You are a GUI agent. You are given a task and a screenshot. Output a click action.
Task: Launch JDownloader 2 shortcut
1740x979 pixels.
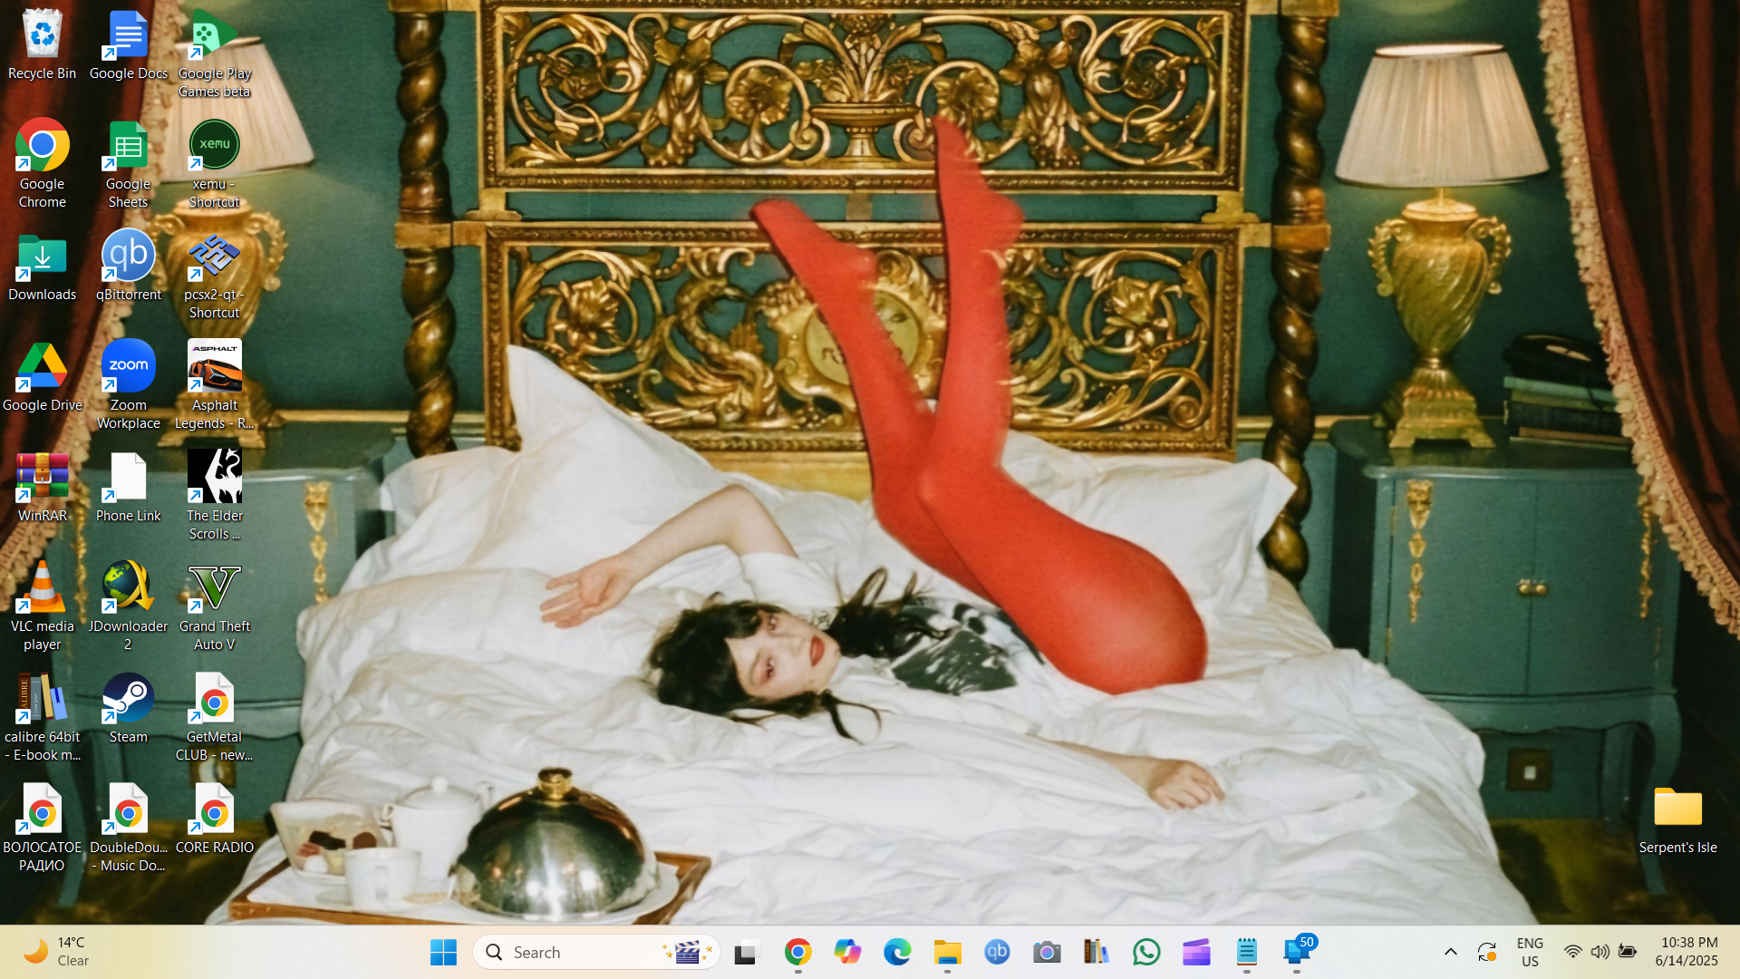click(128, 607)
